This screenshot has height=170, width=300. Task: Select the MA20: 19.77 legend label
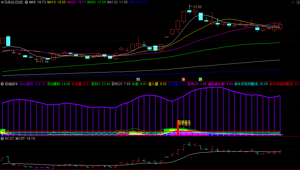pyautogui.click(x=77, y=2)
